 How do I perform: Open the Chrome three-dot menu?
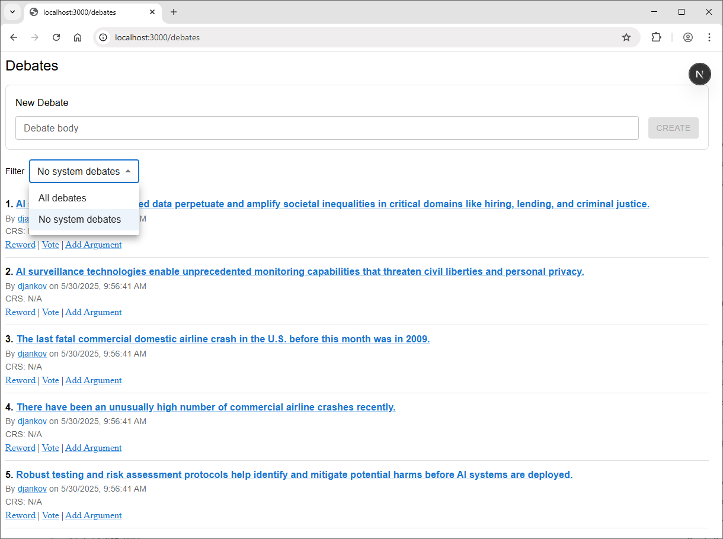(x=709, y=37)
